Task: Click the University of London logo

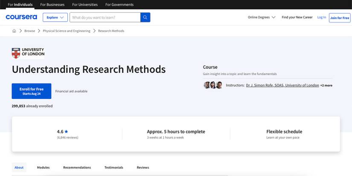Action: pos(28,53)
